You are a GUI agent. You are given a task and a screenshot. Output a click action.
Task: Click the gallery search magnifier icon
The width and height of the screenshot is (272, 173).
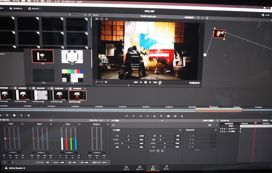click(x=85, y=15)
